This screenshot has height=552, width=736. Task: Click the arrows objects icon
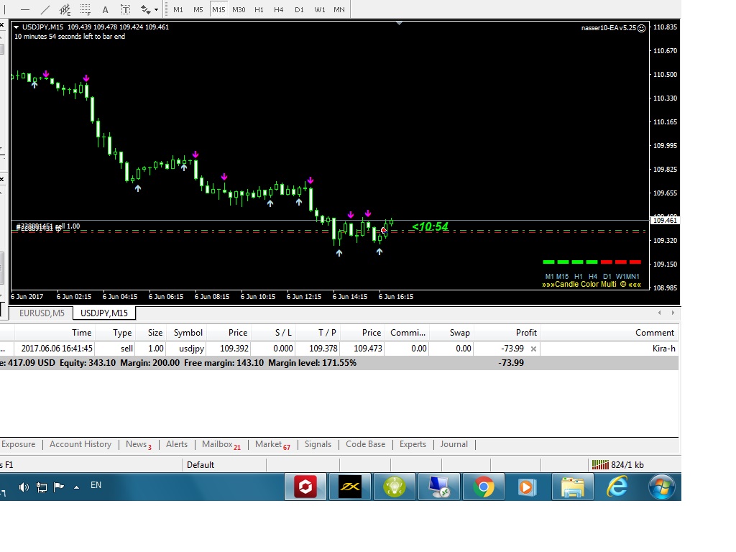[145, 9]
